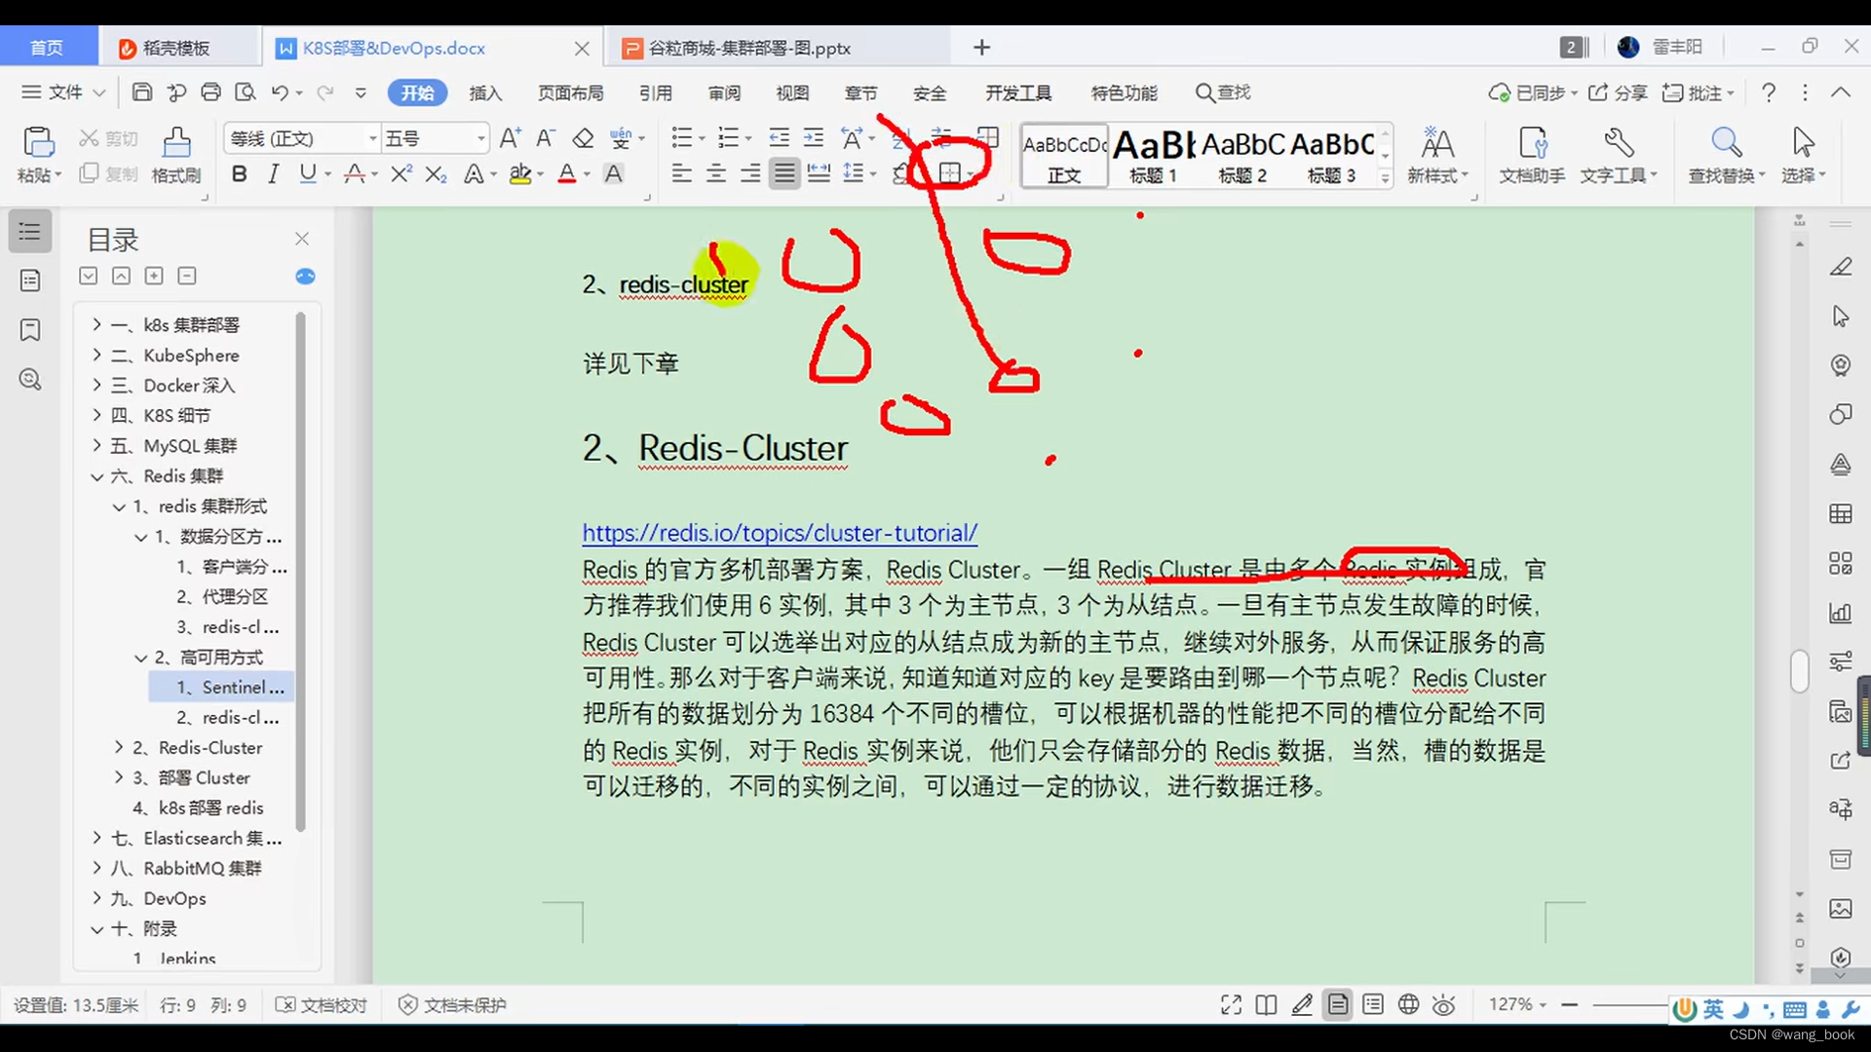The width and height of the screenshot is (1871, 1052).
Task: Expand 一、k8s 集群部署 in outline
Action: point(96,324)
